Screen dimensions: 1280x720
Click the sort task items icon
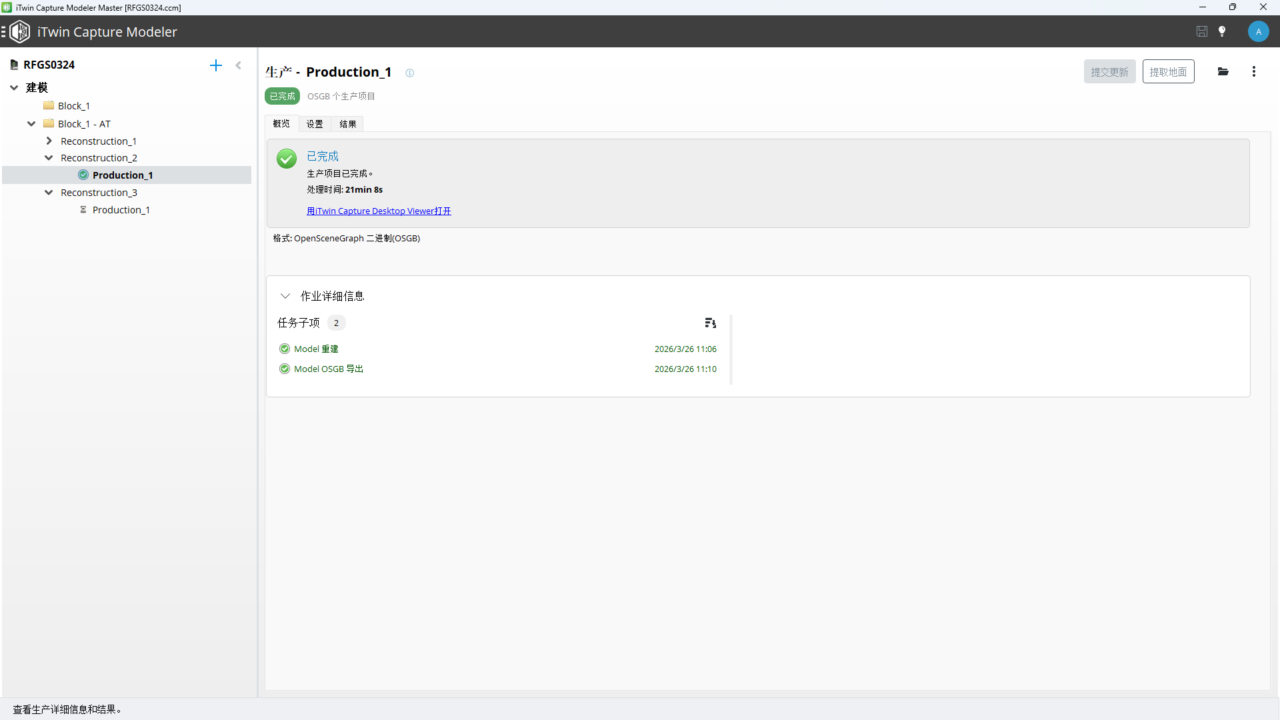[710, 323]
